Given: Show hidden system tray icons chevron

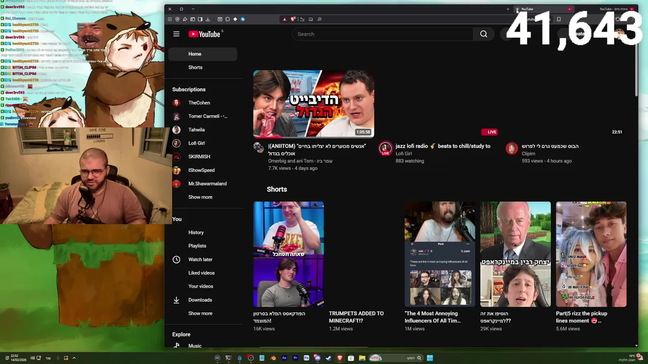Looking at the screenshot, I should coord(74,358).
